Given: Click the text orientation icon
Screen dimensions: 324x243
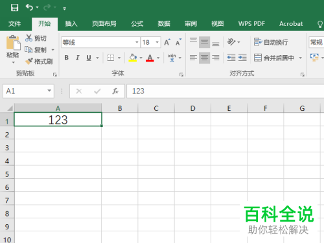Looking at the screenshot, I should tap(231, 42).
